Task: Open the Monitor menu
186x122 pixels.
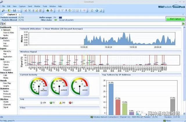Action: tap(37, 6)
